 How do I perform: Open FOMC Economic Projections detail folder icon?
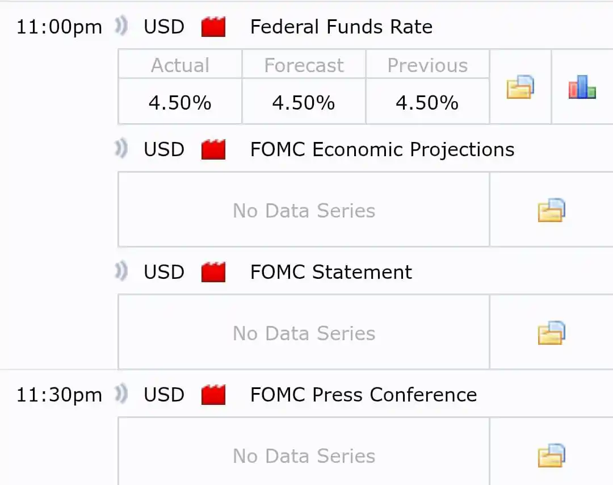pos(551,210)
